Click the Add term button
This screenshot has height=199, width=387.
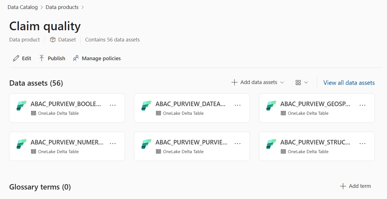(355, 186)
